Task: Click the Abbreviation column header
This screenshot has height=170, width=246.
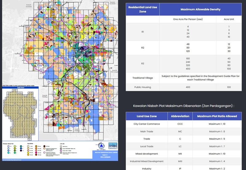Action: click(180, 116)
